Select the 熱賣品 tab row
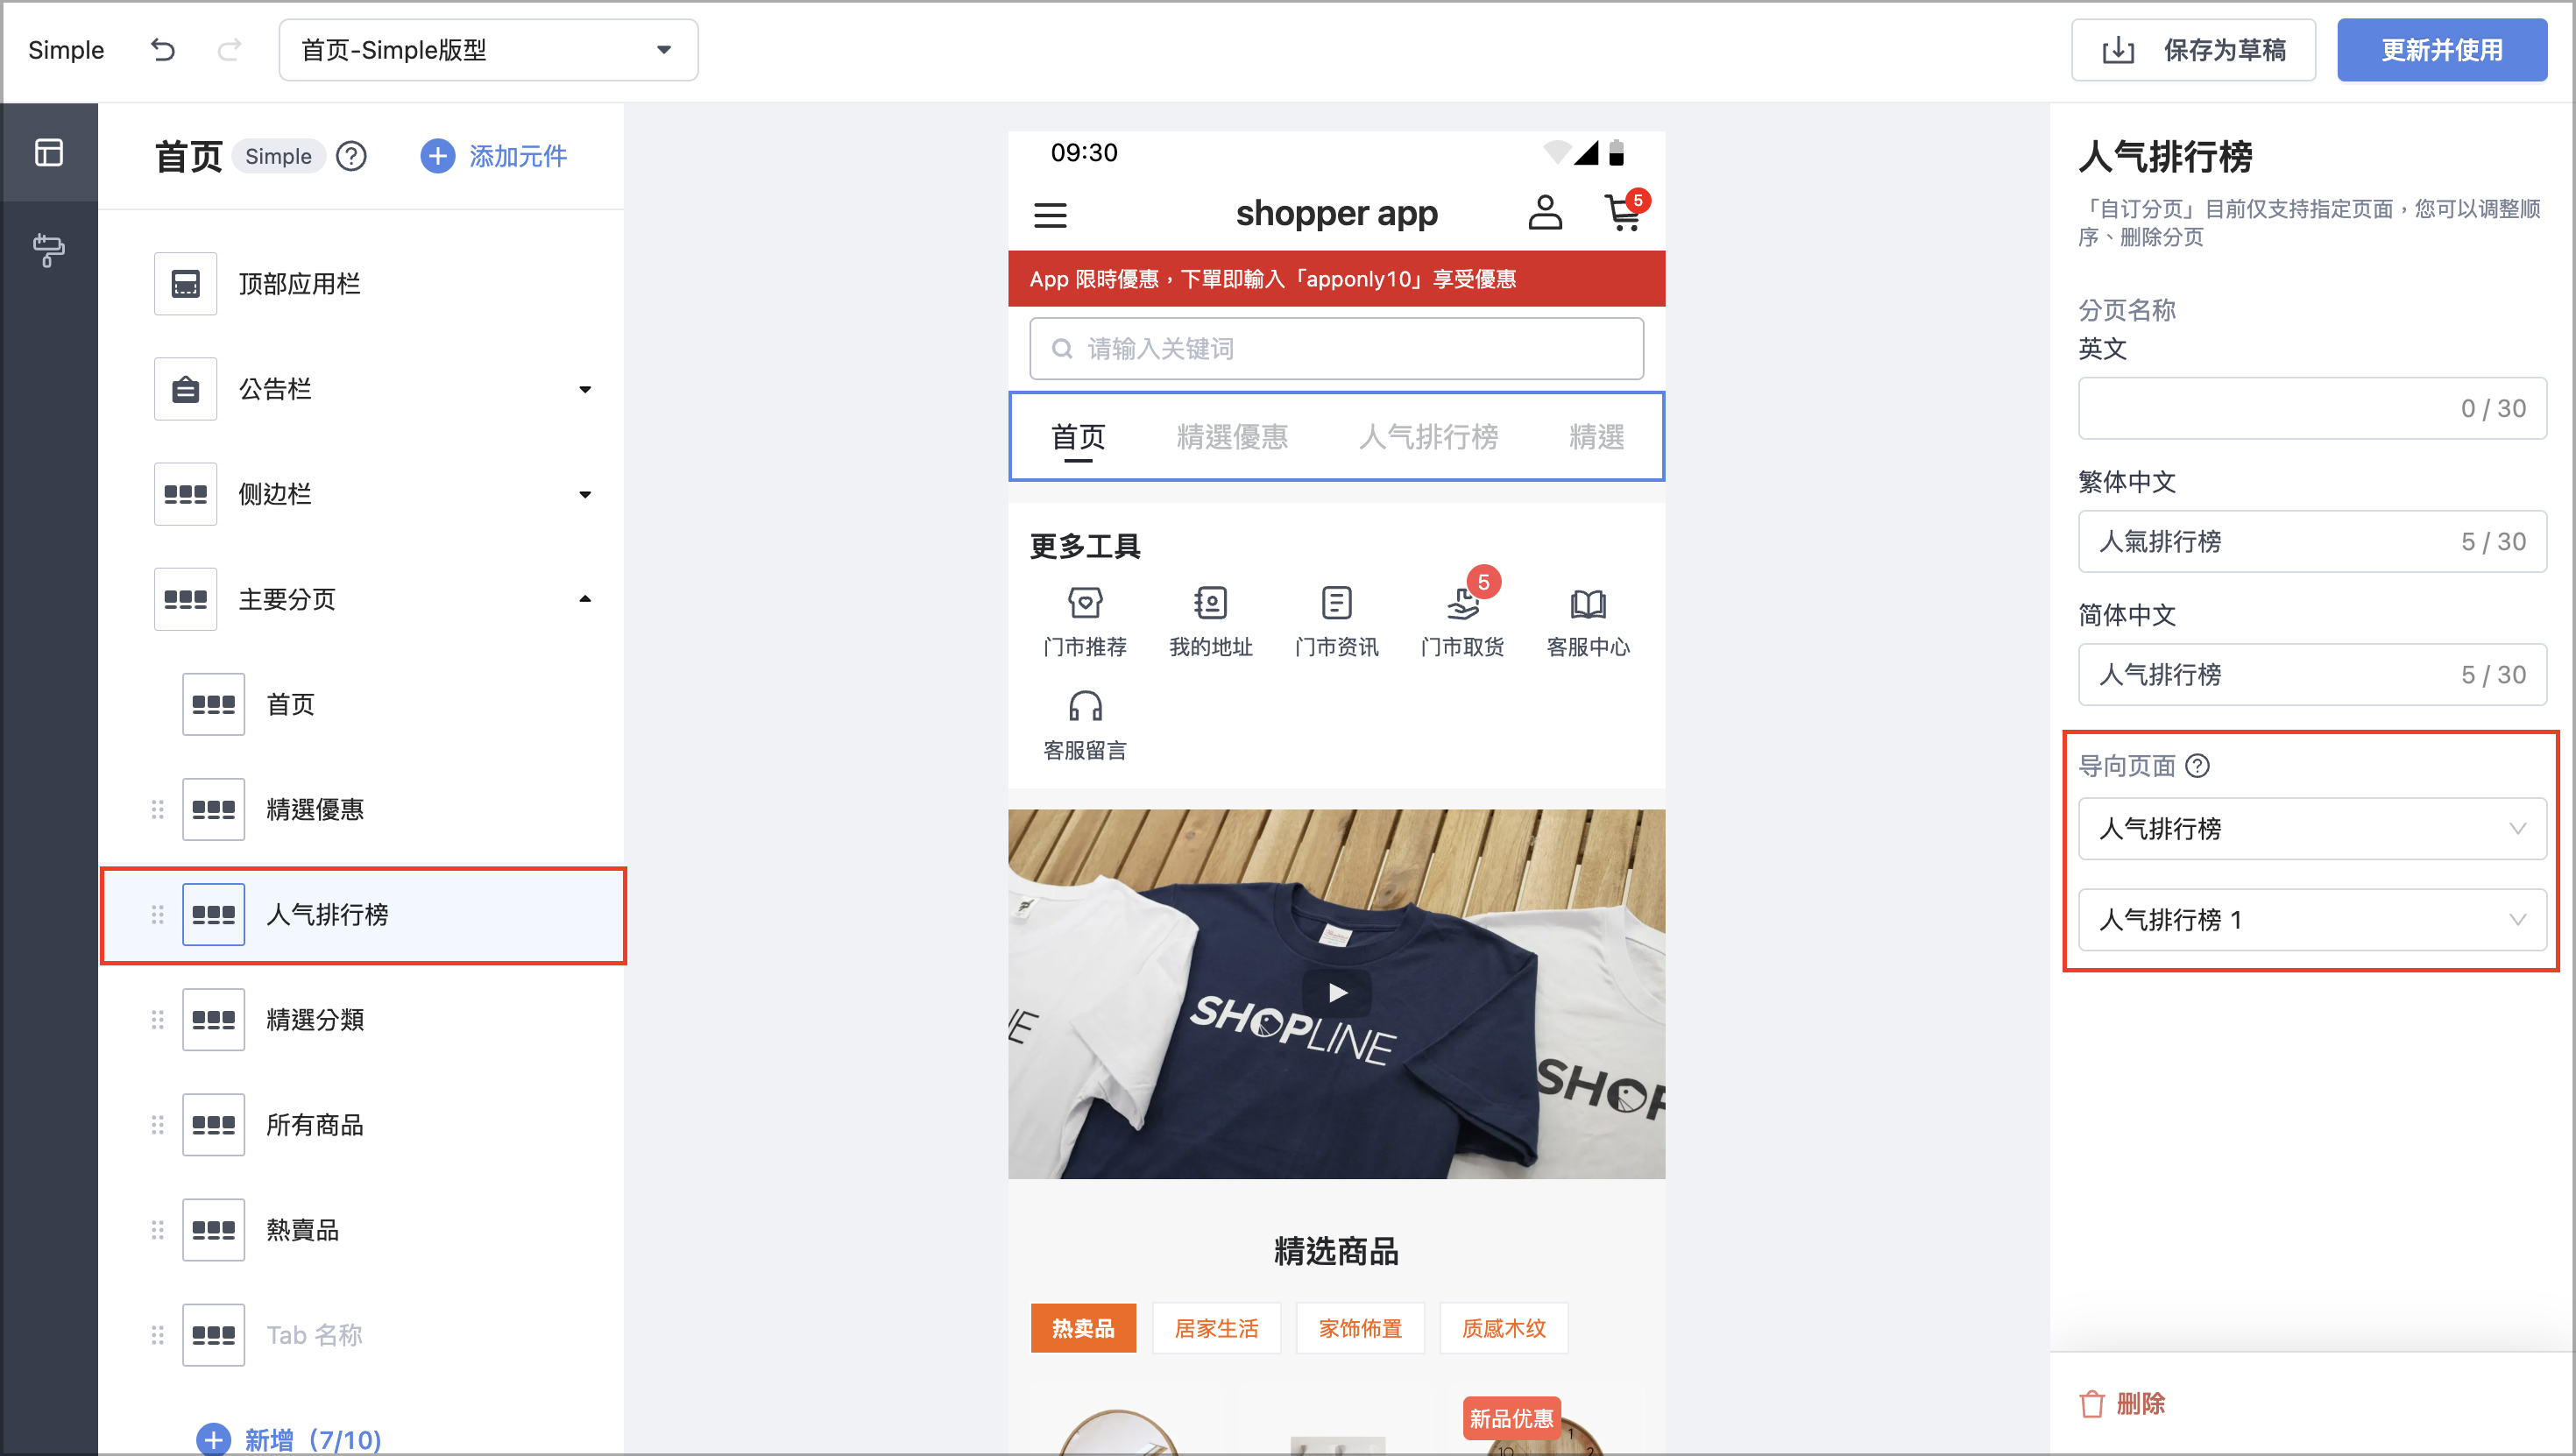The height and width of the screenshot is (1456, 2576). [x=363, y=1230]
